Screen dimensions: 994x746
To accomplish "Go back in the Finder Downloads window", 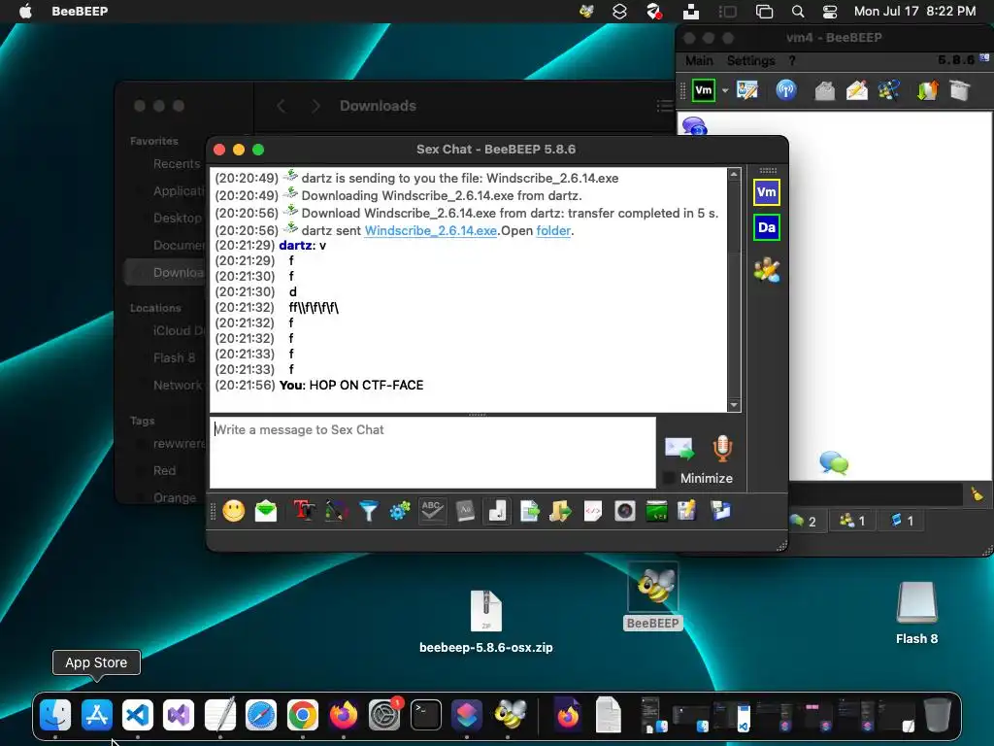I will pyautogui.click(x=282, y=106).
